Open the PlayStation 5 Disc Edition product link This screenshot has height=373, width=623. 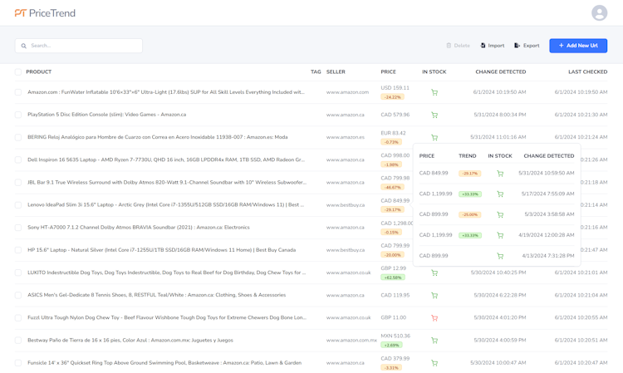click(x=106, y=115)
